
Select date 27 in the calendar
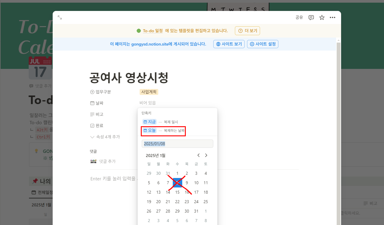(x=158, y=211)
